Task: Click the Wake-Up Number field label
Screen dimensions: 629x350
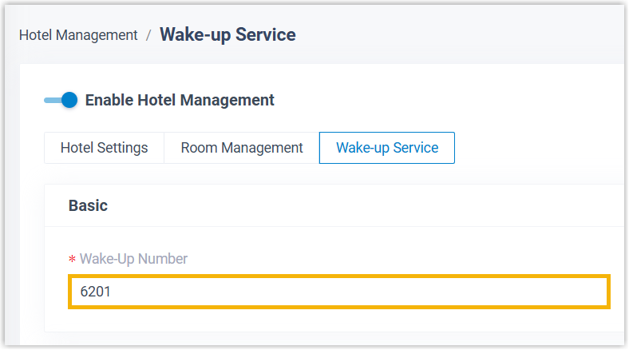Action: (133, 258)
